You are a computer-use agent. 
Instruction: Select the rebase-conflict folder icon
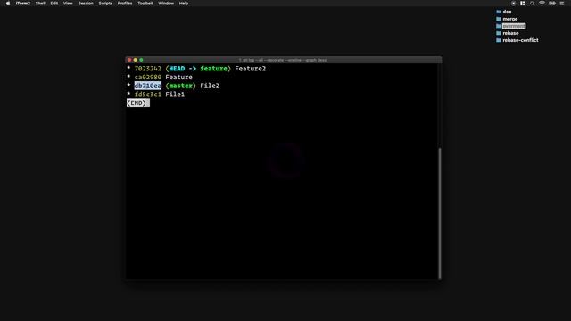499,40
